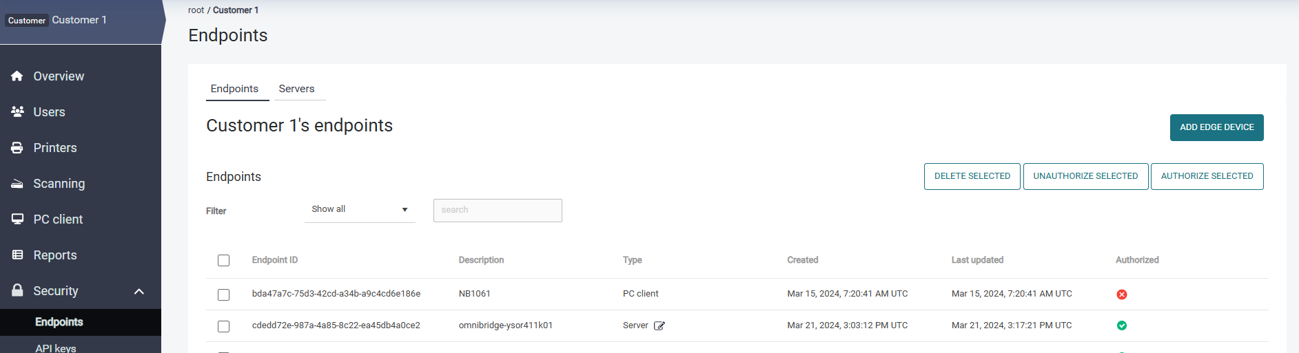Click red unauthorized status icon for NB1061
Viewport: 1299px width, 353px height.
coord(1121,295)
